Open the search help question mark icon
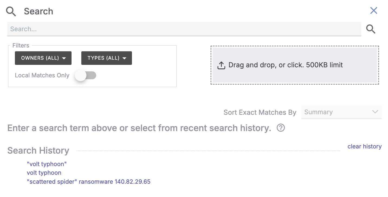 281,128
